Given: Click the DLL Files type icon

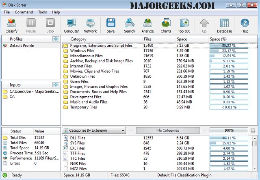Looking at the screenshot, I should point(66,138).
